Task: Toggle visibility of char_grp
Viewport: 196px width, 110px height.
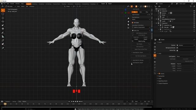Action: coord(194,27)
